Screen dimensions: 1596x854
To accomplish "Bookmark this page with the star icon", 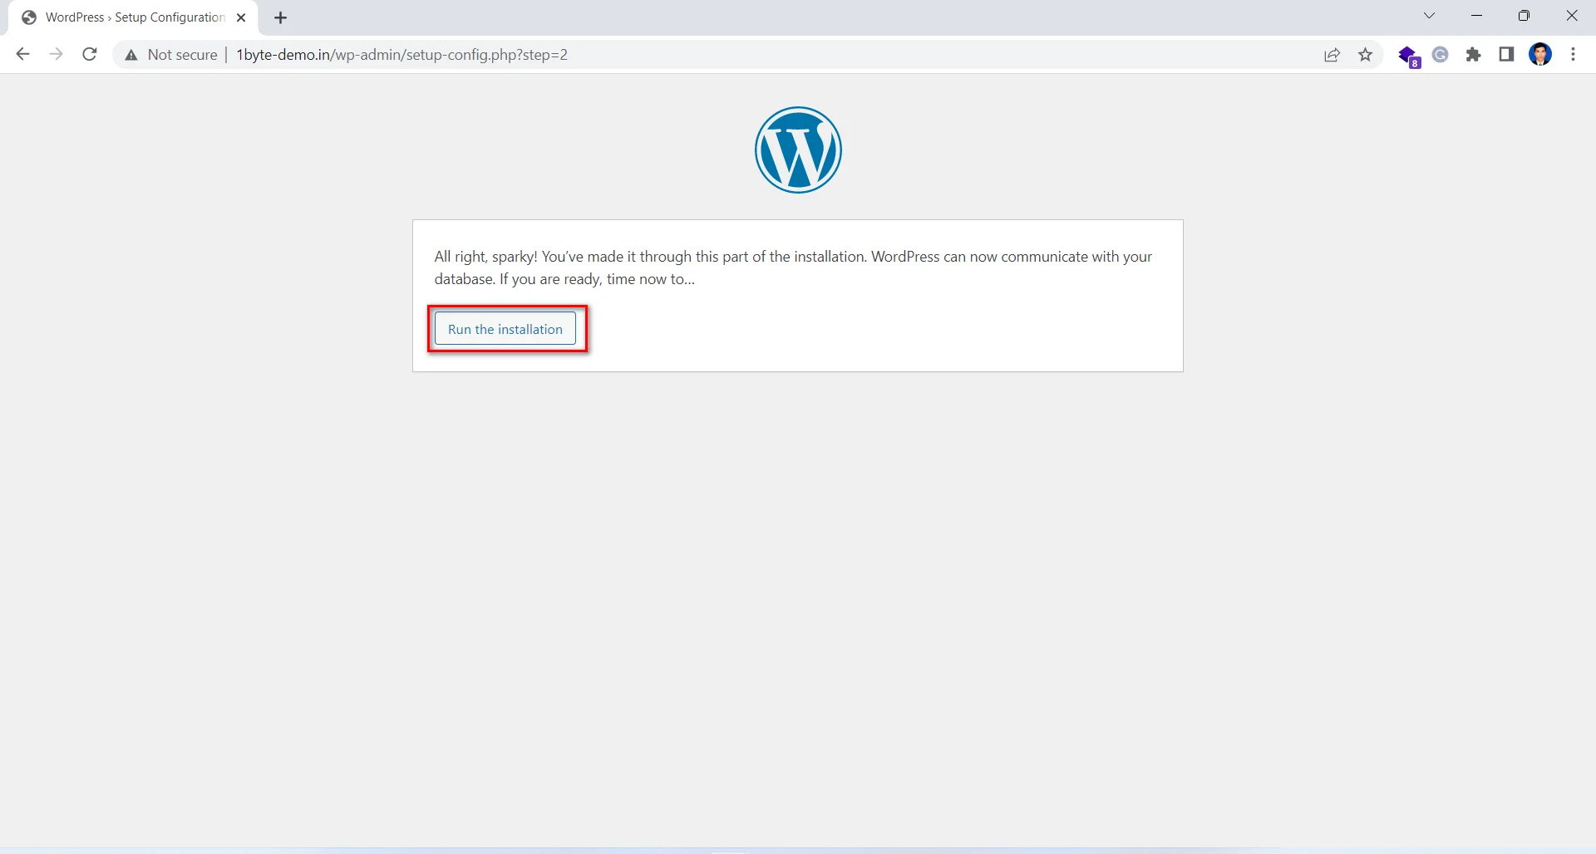I will 1366,54.
